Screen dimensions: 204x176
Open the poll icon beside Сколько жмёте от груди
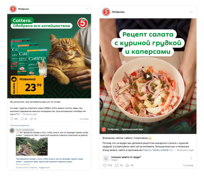click(106, 158)
